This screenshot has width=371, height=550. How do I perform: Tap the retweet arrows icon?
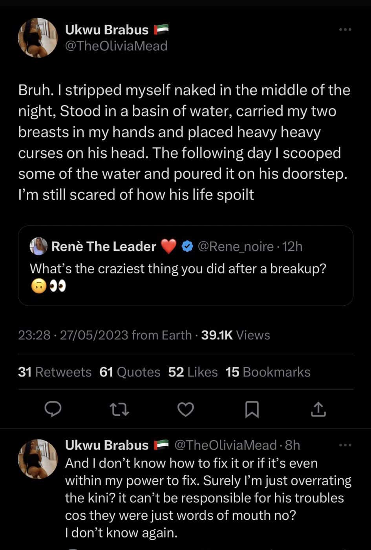(119, 409)
